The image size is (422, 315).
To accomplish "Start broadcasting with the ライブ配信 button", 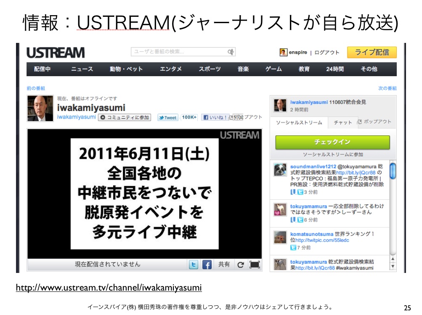I will tap(372, 52).
